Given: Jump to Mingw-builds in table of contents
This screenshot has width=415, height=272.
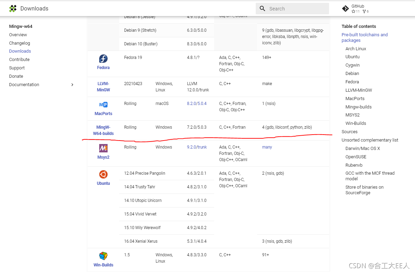Looking at the screenshot, I should click(358, 107).
